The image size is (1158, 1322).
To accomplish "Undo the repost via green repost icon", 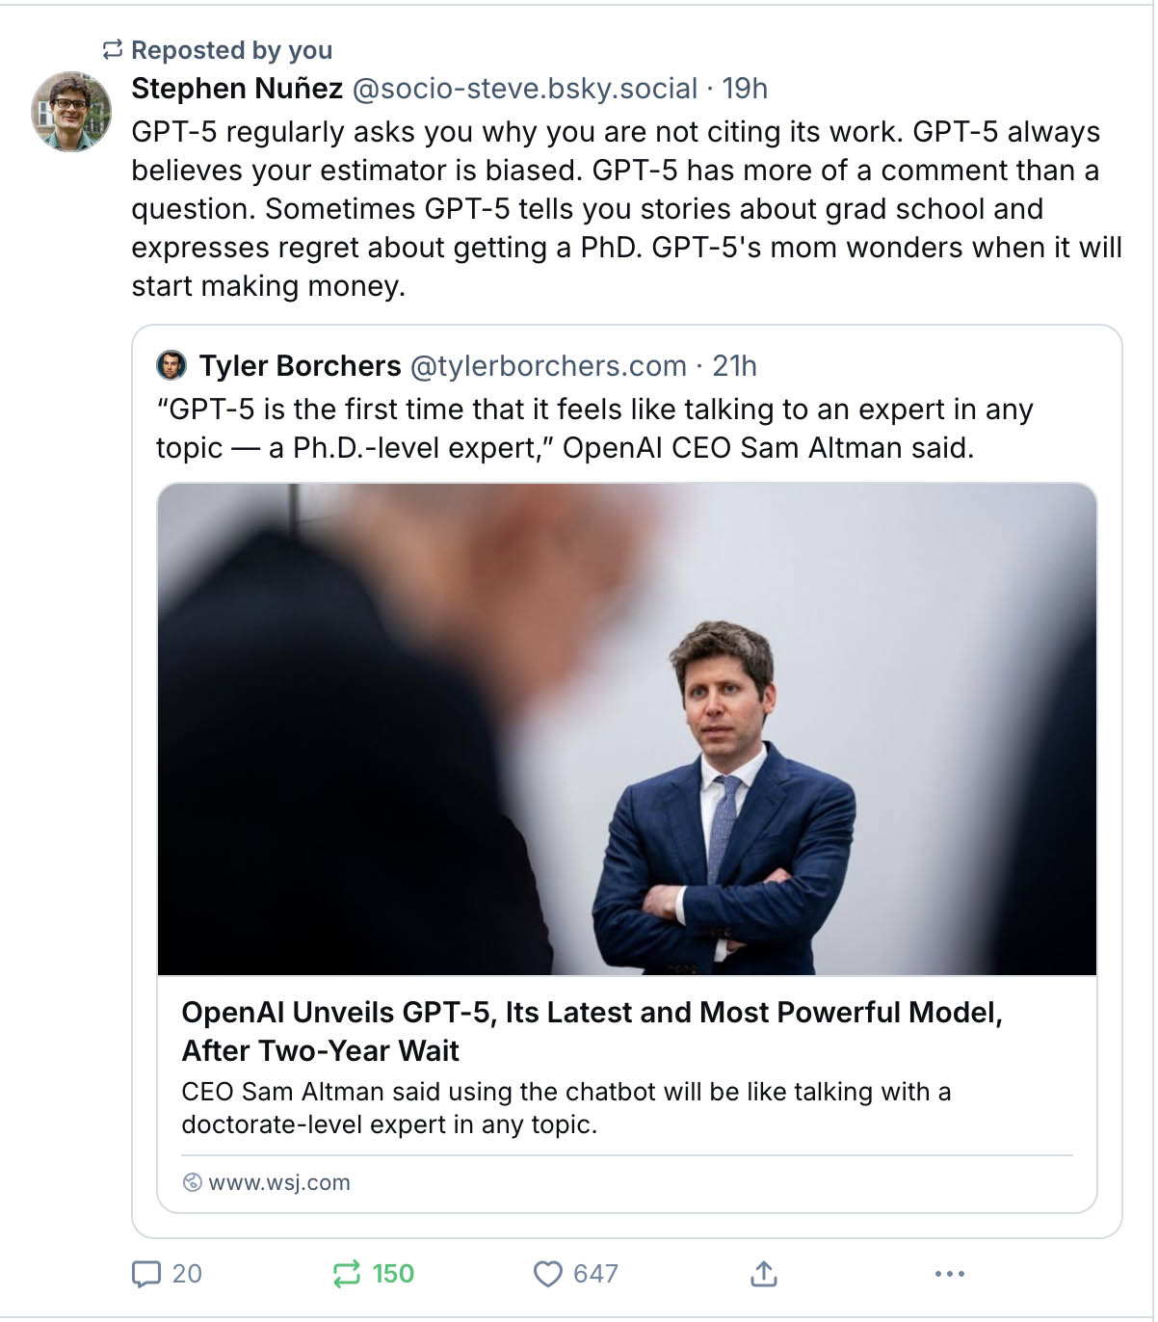I will click(x=347, y=1274).
